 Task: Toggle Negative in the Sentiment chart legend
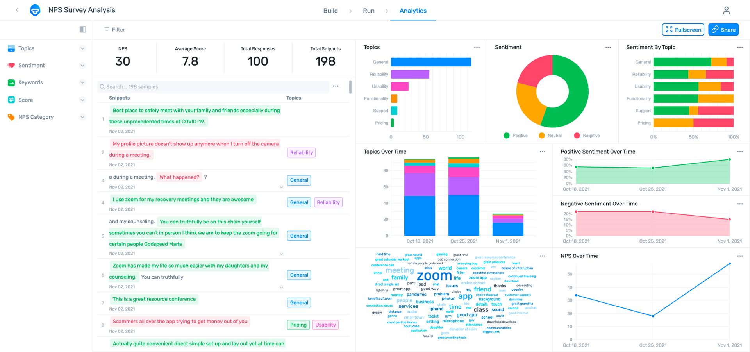[x=587, y=135]
